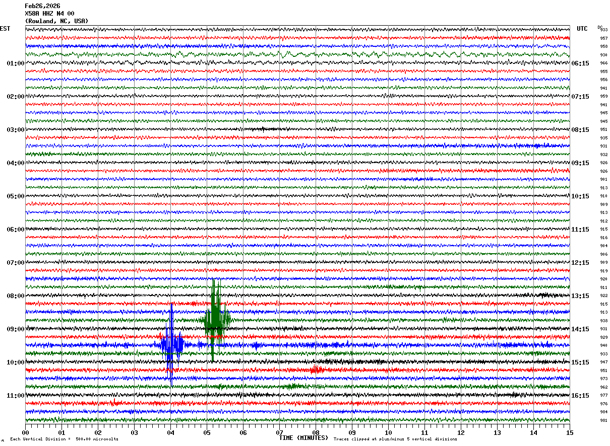Click minute tick label 10 on x-axis

click(x=388, y=432)
